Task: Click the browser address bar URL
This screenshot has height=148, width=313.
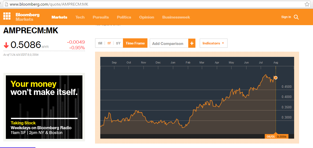Action: coord(49,4)
